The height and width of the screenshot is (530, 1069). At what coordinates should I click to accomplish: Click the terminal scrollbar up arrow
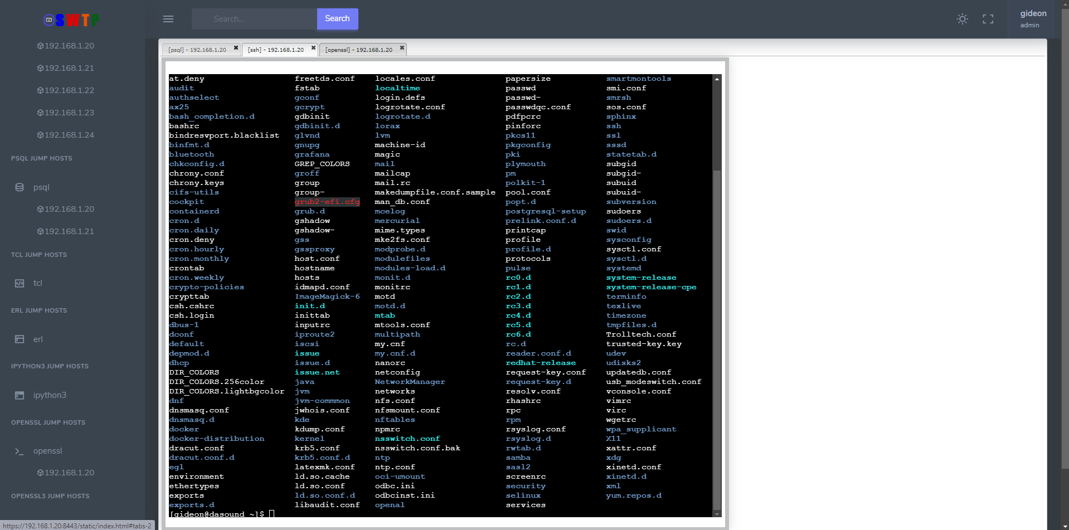pyautogui.click(x=717, y=79)
